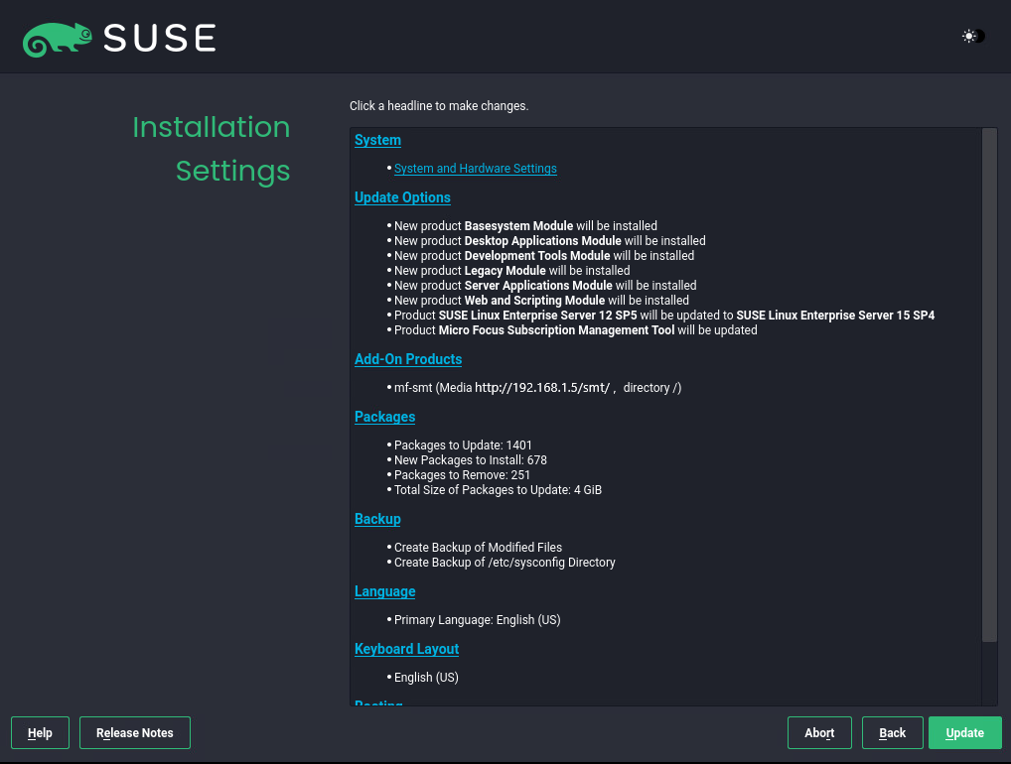Open the System headline
Screen dimensions: 1011x764
coord(377,140)
